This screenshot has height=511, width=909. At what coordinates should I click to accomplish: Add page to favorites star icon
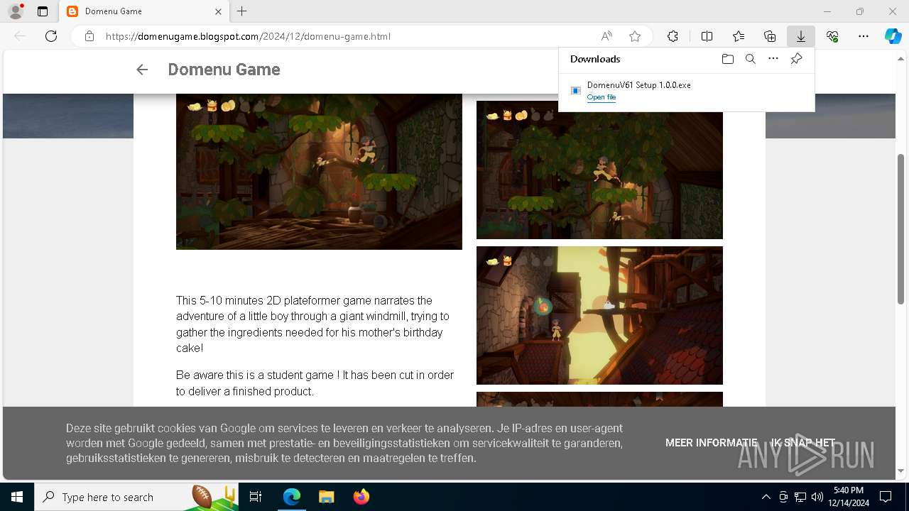coord(635,36)
